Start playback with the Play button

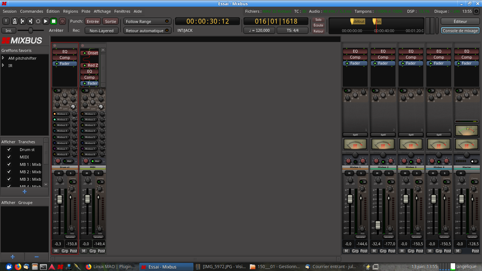pyautogui.click(x=46, y=21)
